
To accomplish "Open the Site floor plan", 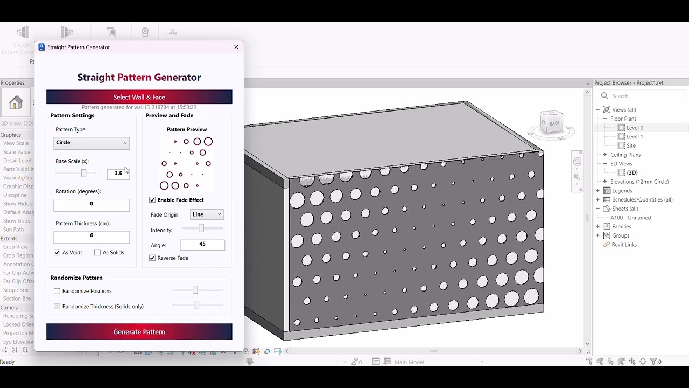I will (631, 146).
